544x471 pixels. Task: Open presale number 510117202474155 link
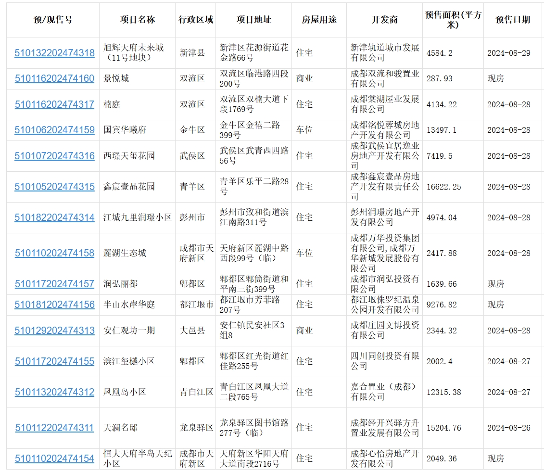click(54, 361)
